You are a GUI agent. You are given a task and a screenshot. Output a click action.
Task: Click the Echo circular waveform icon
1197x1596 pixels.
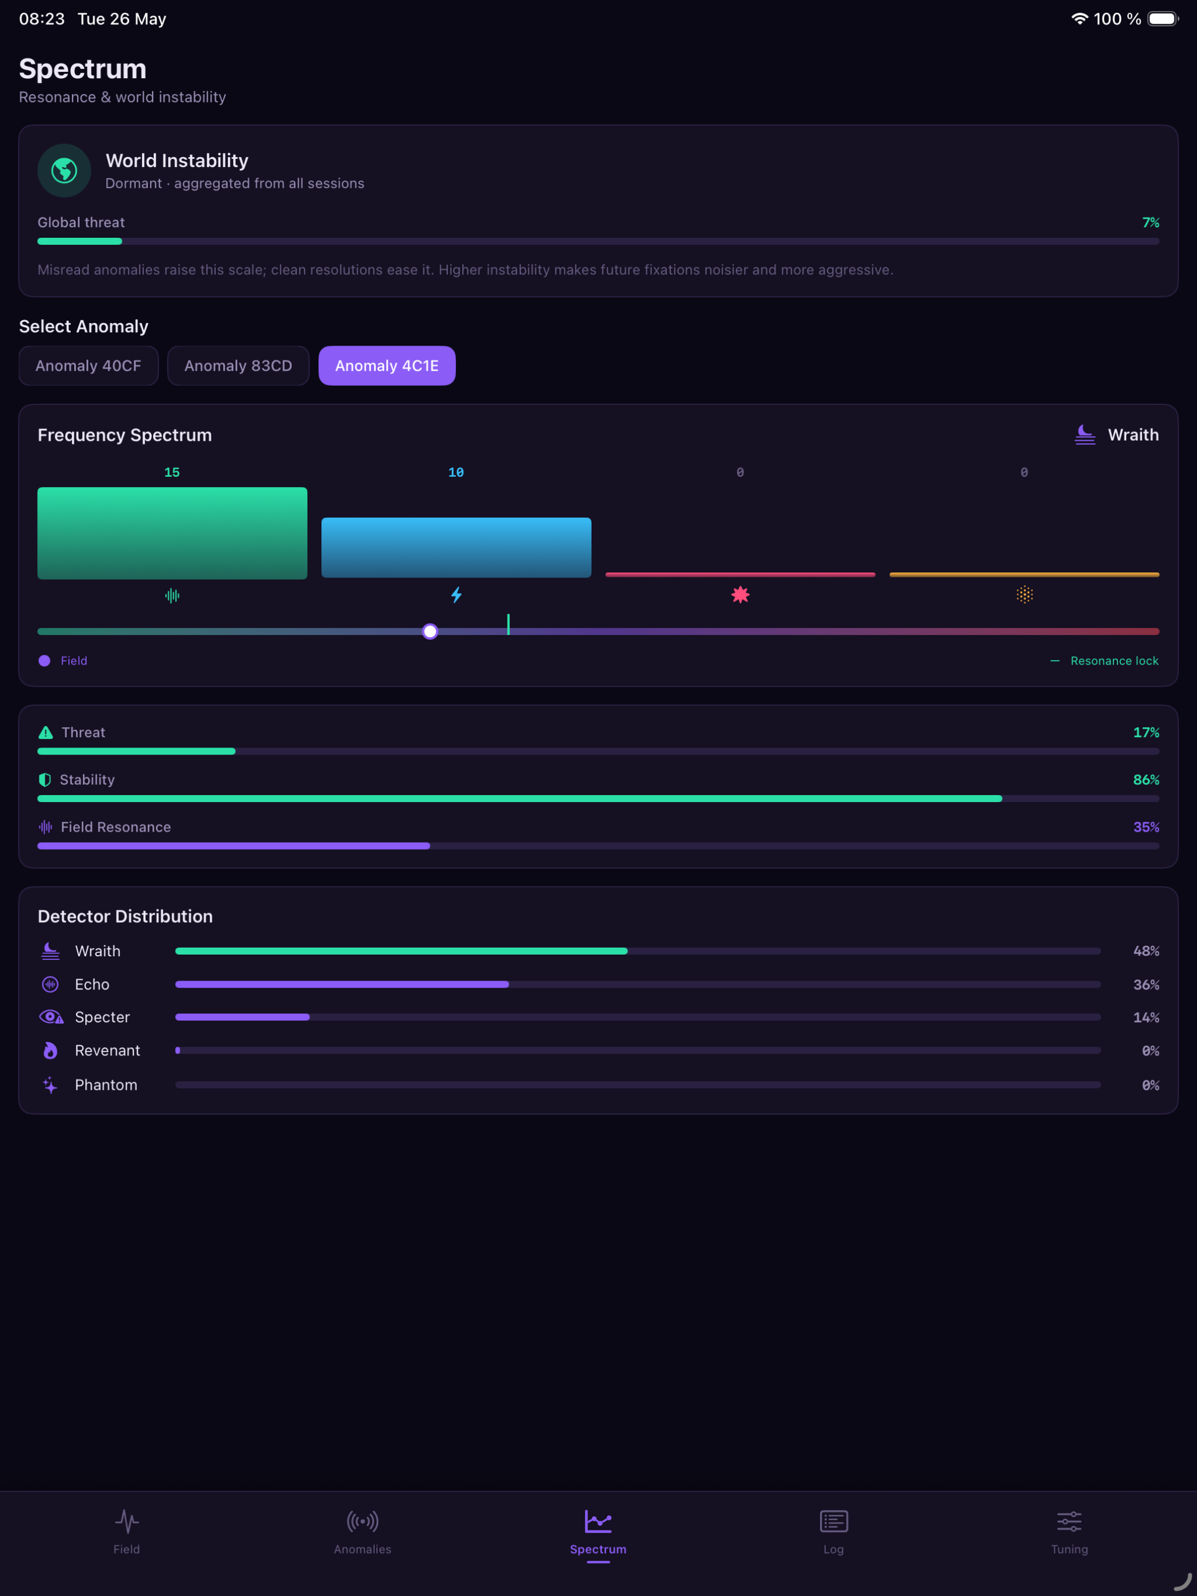(x=50, y=984)
